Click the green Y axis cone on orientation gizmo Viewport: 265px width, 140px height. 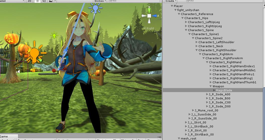149,10
